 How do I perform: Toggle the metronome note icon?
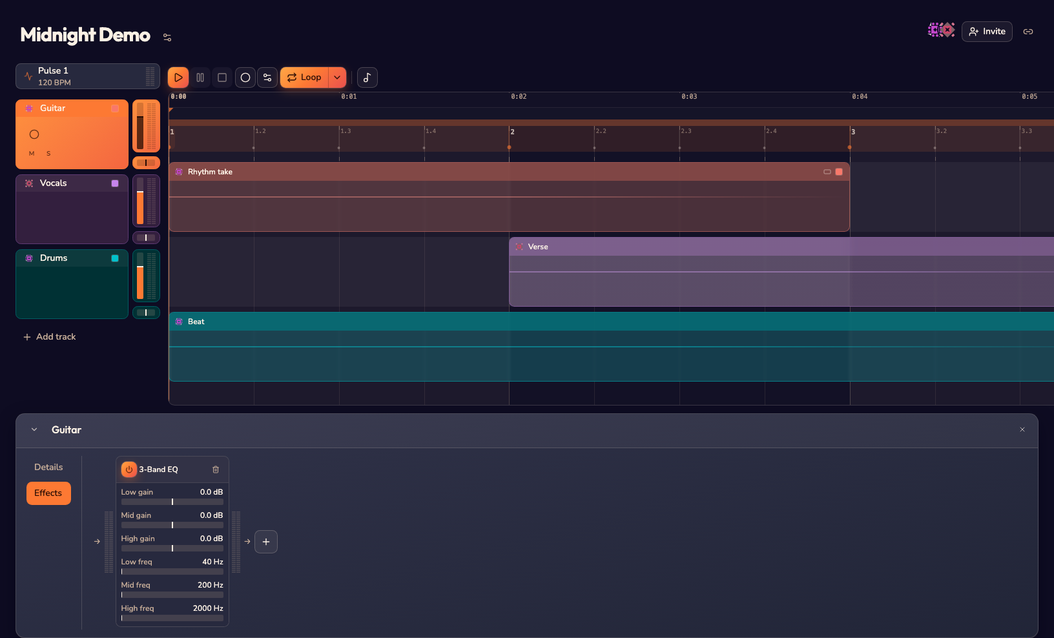(367, 77)
